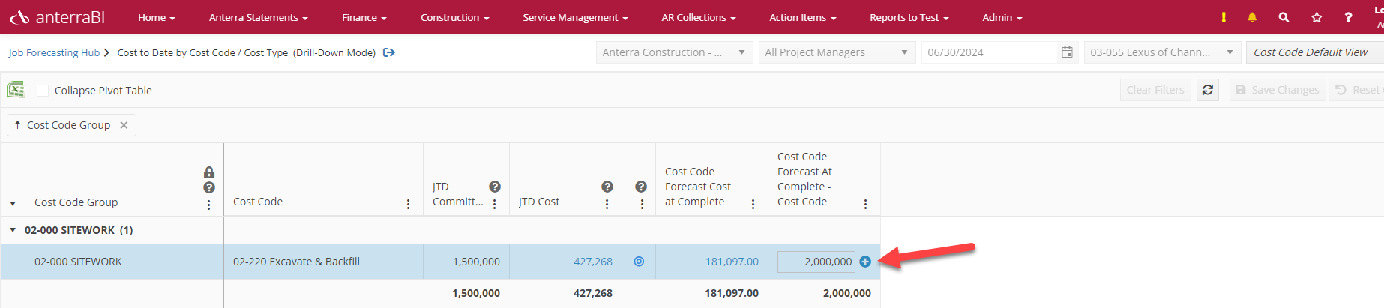Open the Construction menu
This screenshot has width=1384, height=308.
coord(455,17)
